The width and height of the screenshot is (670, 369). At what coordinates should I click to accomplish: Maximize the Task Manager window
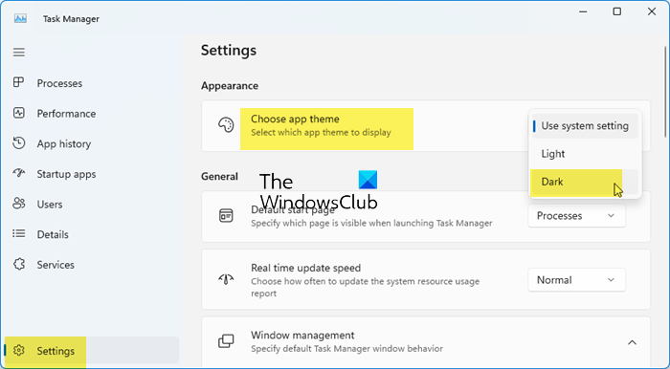(x=617, y=11)
